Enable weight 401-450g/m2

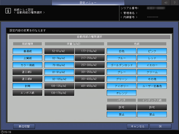(90, 86)
